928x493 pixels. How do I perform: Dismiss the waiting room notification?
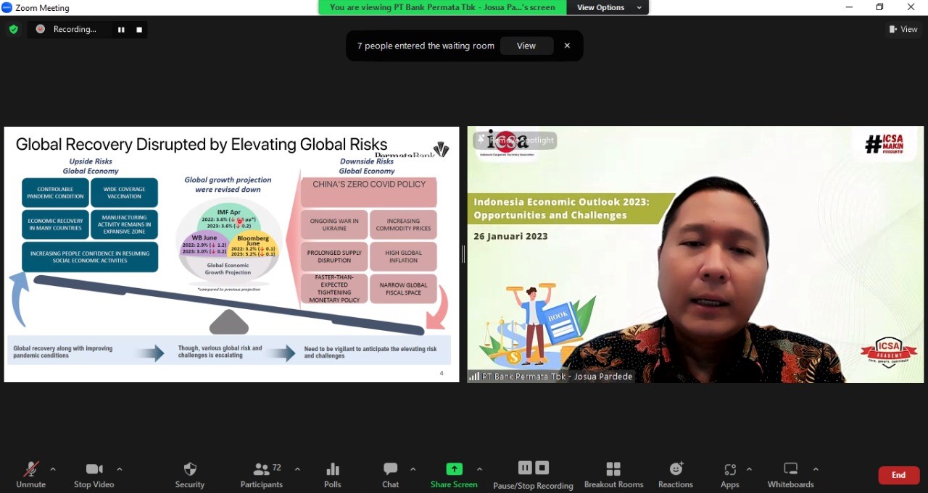coord(567,46)
